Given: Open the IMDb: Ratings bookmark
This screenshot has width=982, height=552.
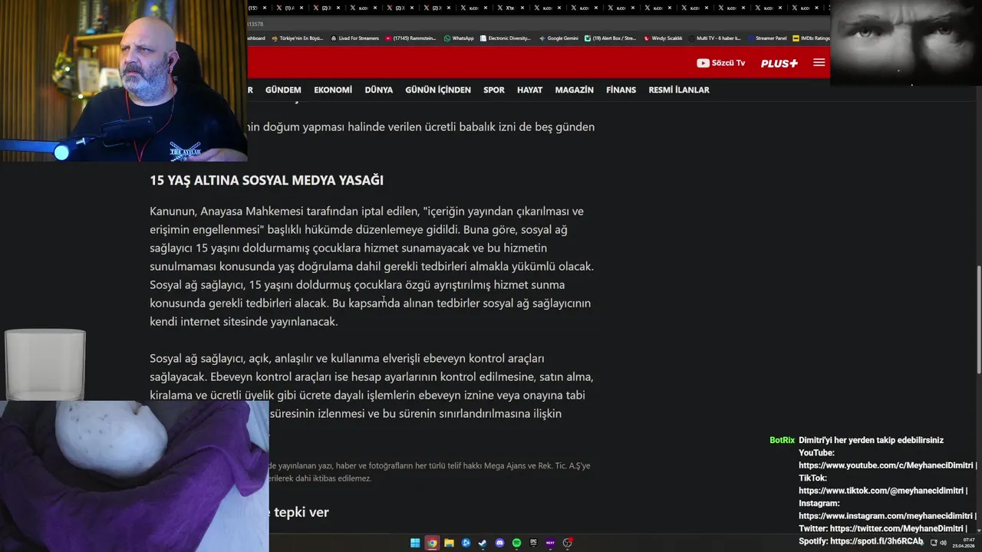Looking at the screenshot, I should 811,38.
